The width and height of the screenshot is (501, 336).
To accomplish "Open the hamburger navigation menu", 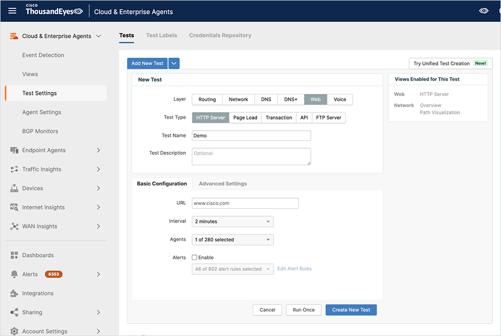I will coord(13,11).
